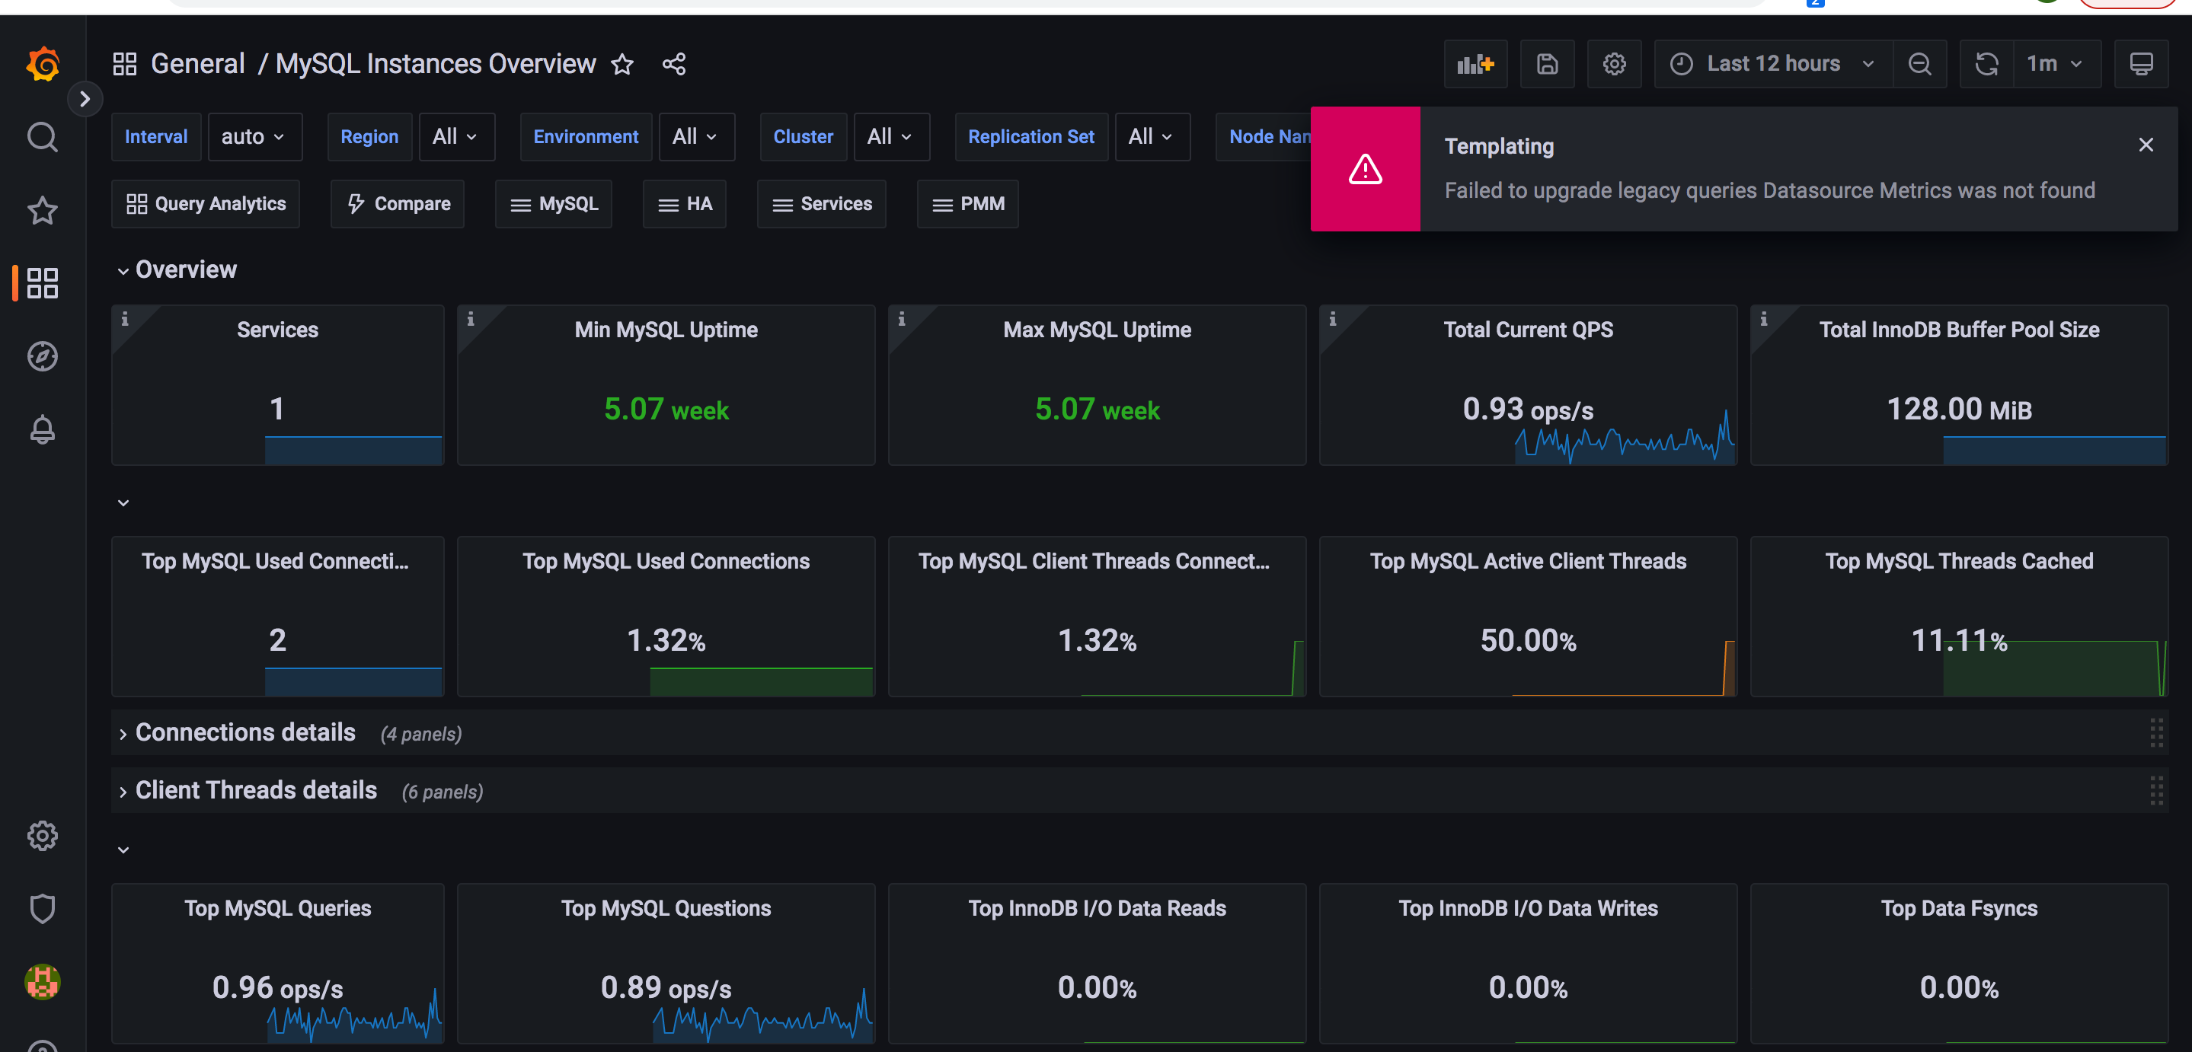The width and height of the screenshot is (2192, 1052).
Task: Add a panel with the chart-plus icon
Action: 1475,64
